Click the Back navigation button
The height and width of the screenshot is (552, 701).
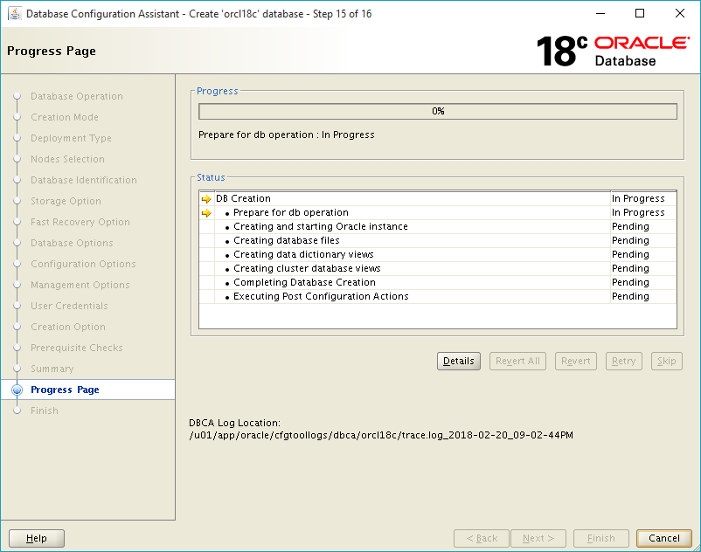click(482, 538)
